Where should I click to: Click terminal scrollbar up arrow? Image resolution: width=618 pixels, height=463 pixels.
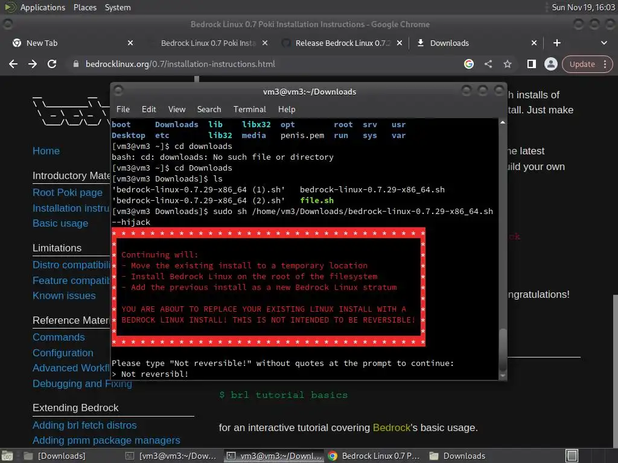click(503, 122)
